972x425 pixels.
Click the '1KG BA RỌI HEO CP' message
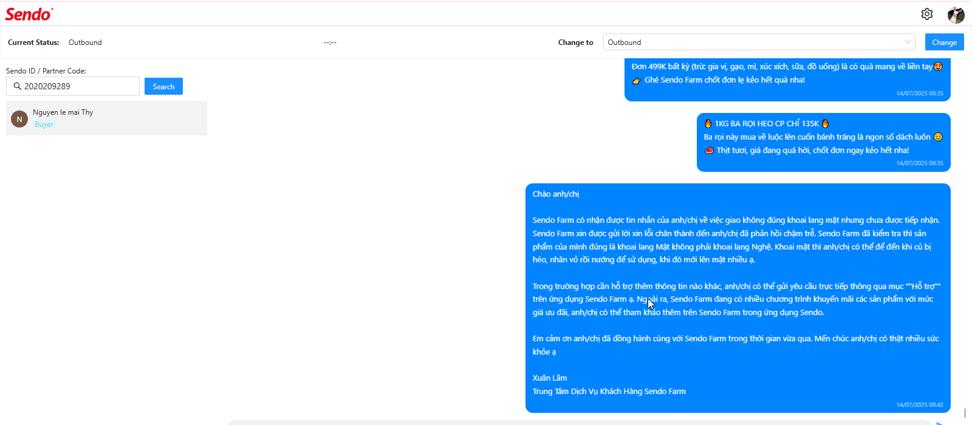(x=824, y=142)
